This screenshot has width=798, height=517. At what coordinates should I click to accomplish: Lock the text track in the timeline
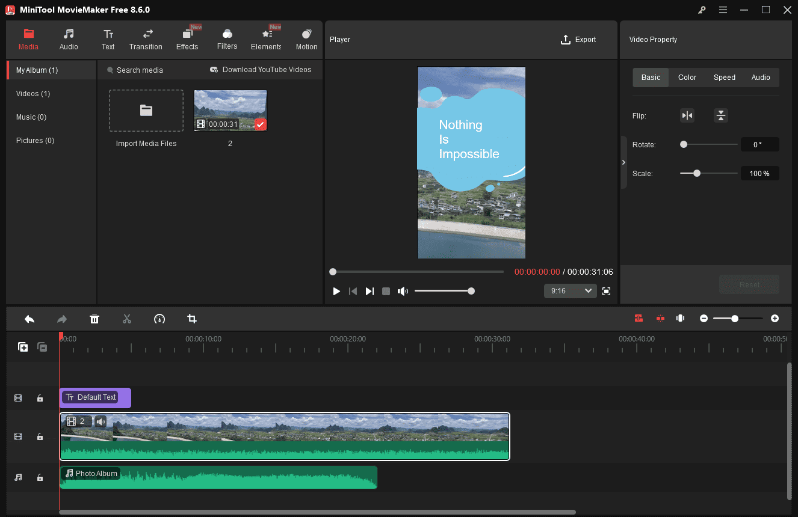(40, 398)
